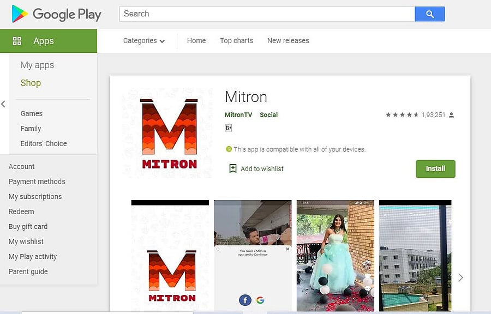Show next screenshots with right chevron
The image size is (491, 314).
point(460,277)
